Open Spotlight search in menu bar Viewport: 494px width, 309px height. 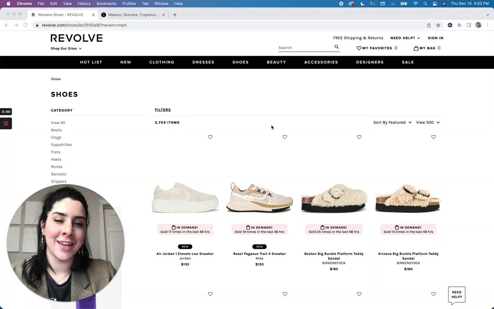tap(425, 4)
